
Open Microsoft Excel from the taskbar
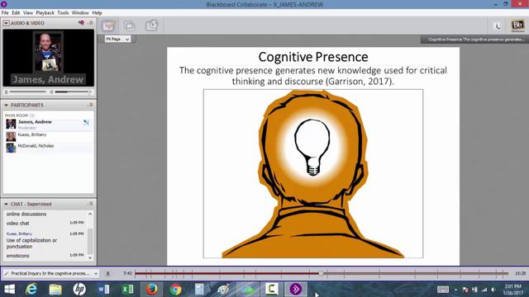pos(127,290)
